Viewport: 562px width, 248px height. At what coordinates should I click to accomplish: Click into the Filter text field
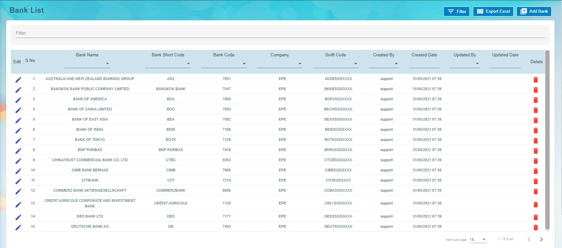280,33
